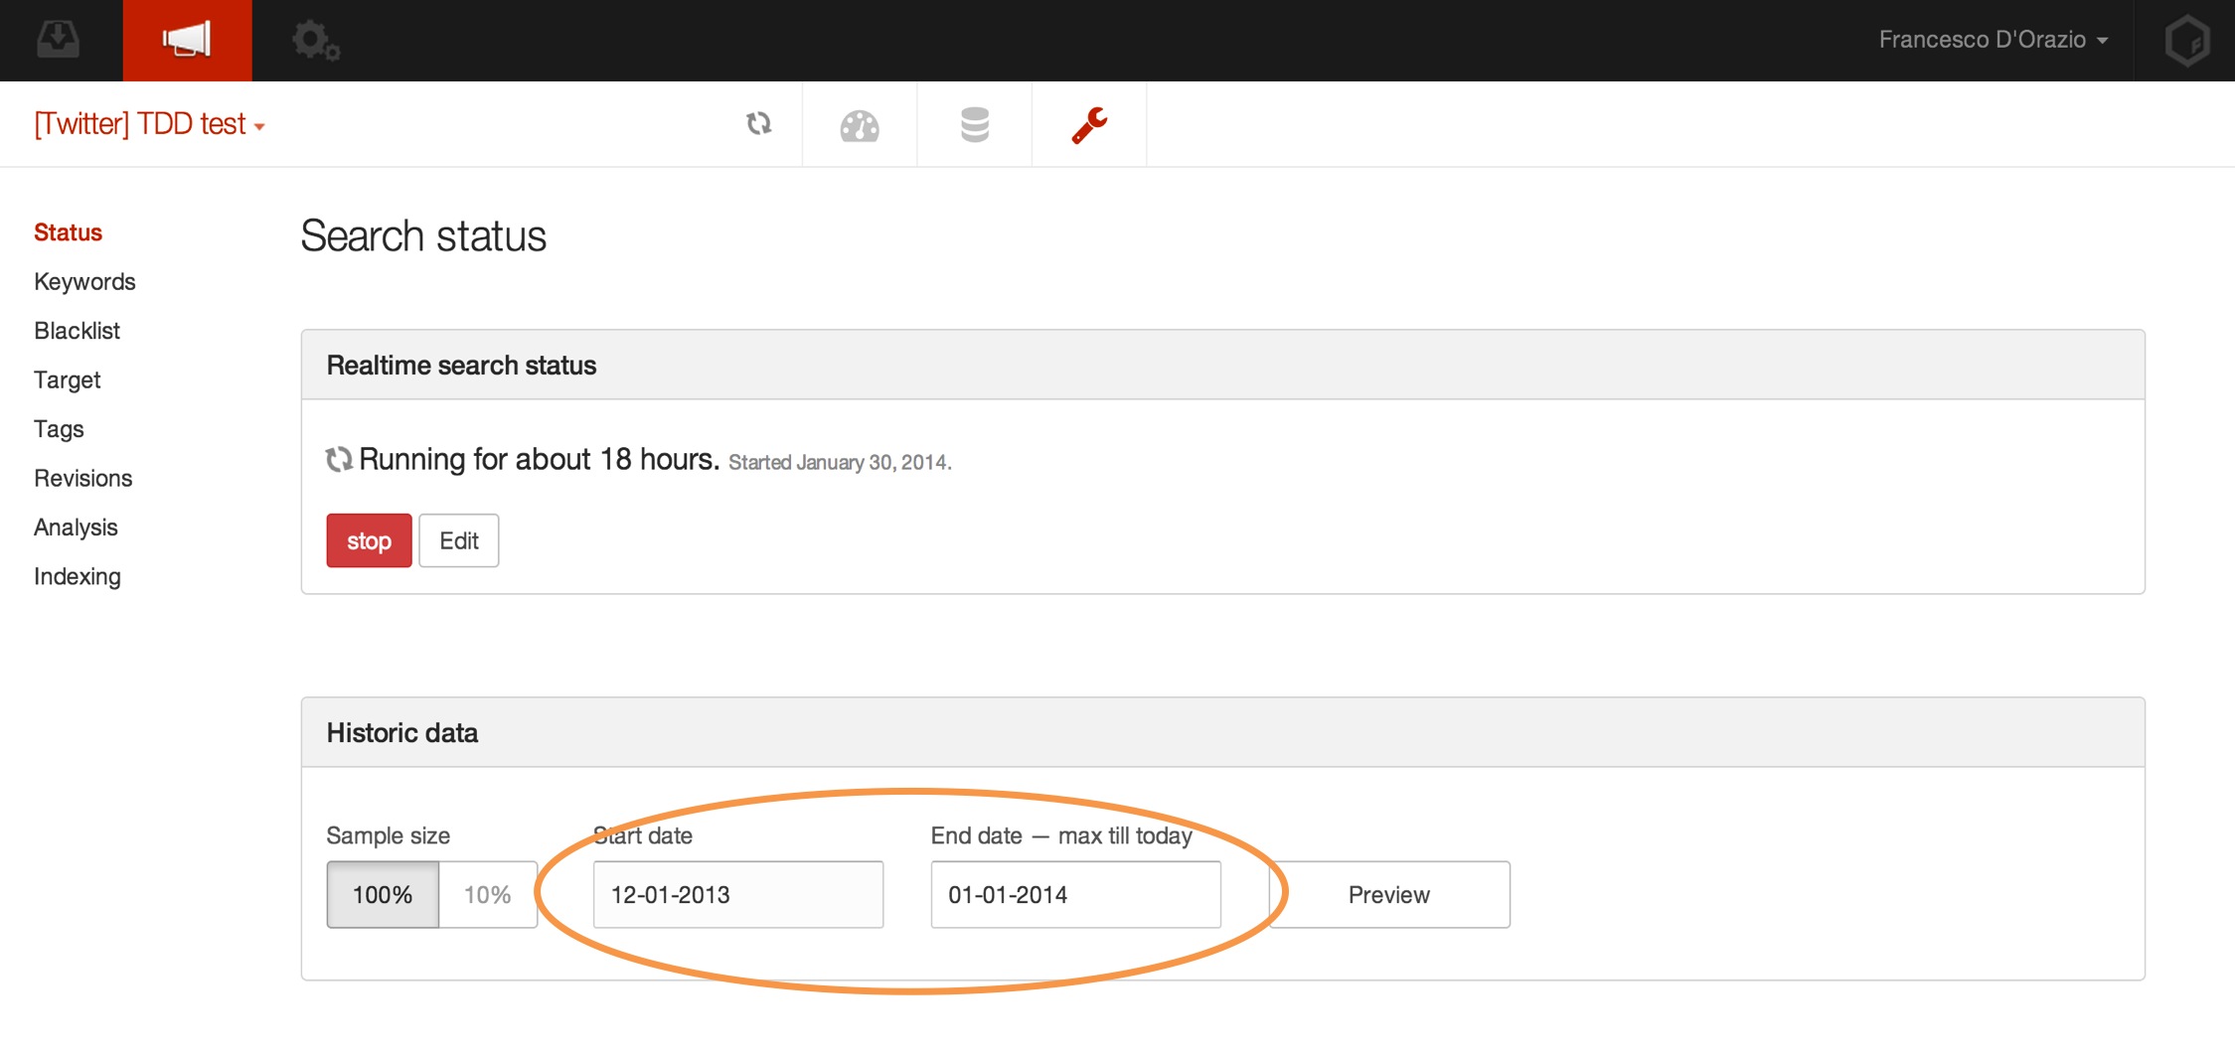Go to Keywords in the sidebar

tap(84, 282)
